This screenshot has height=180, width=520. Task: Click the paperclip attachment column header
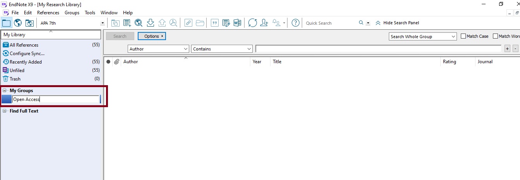pyautogui.click(x=116, y=62)
